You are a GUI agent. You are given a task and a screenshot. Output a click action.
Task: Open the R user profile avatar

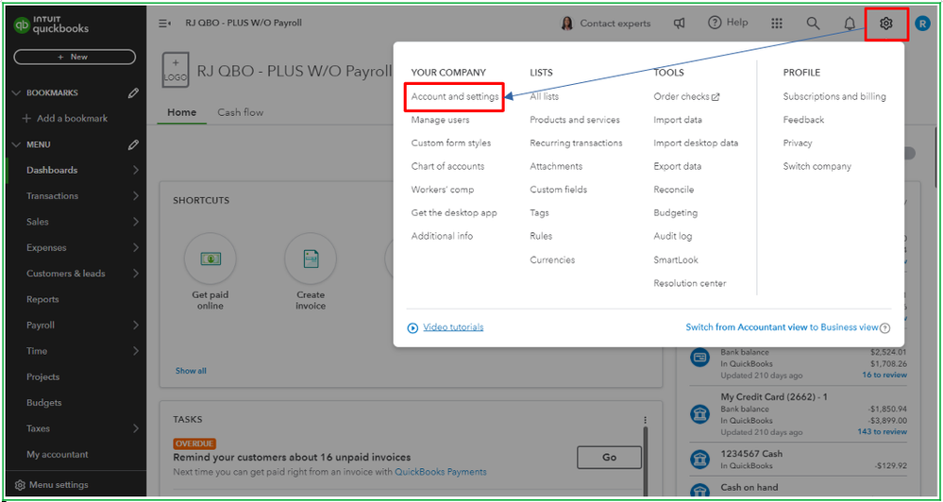(x=922, y=24)
